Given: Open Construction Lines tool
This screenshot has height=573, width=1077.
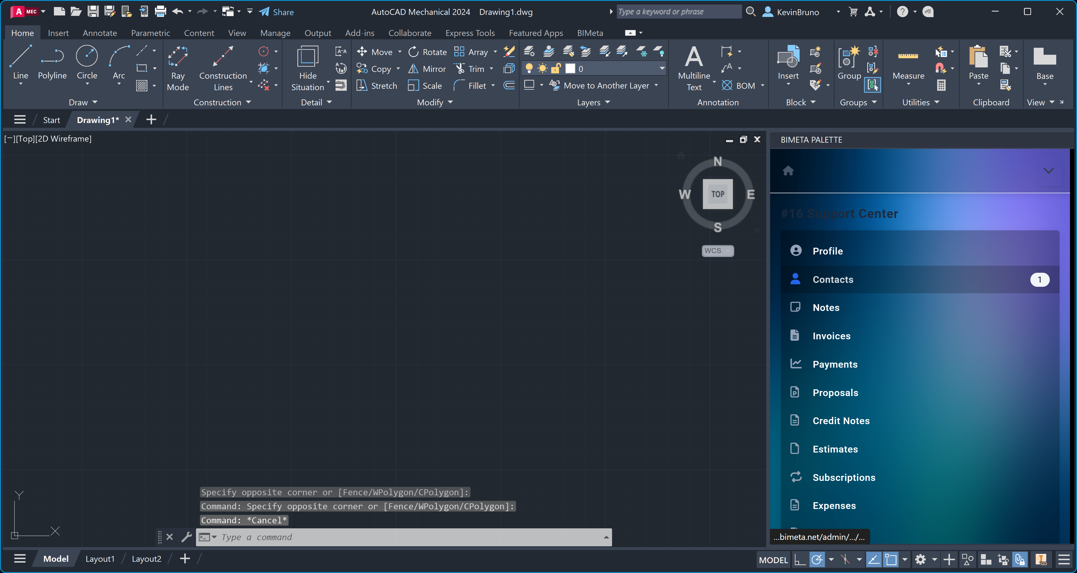Looking at the screenshot, I should click(x=223, y=68).
